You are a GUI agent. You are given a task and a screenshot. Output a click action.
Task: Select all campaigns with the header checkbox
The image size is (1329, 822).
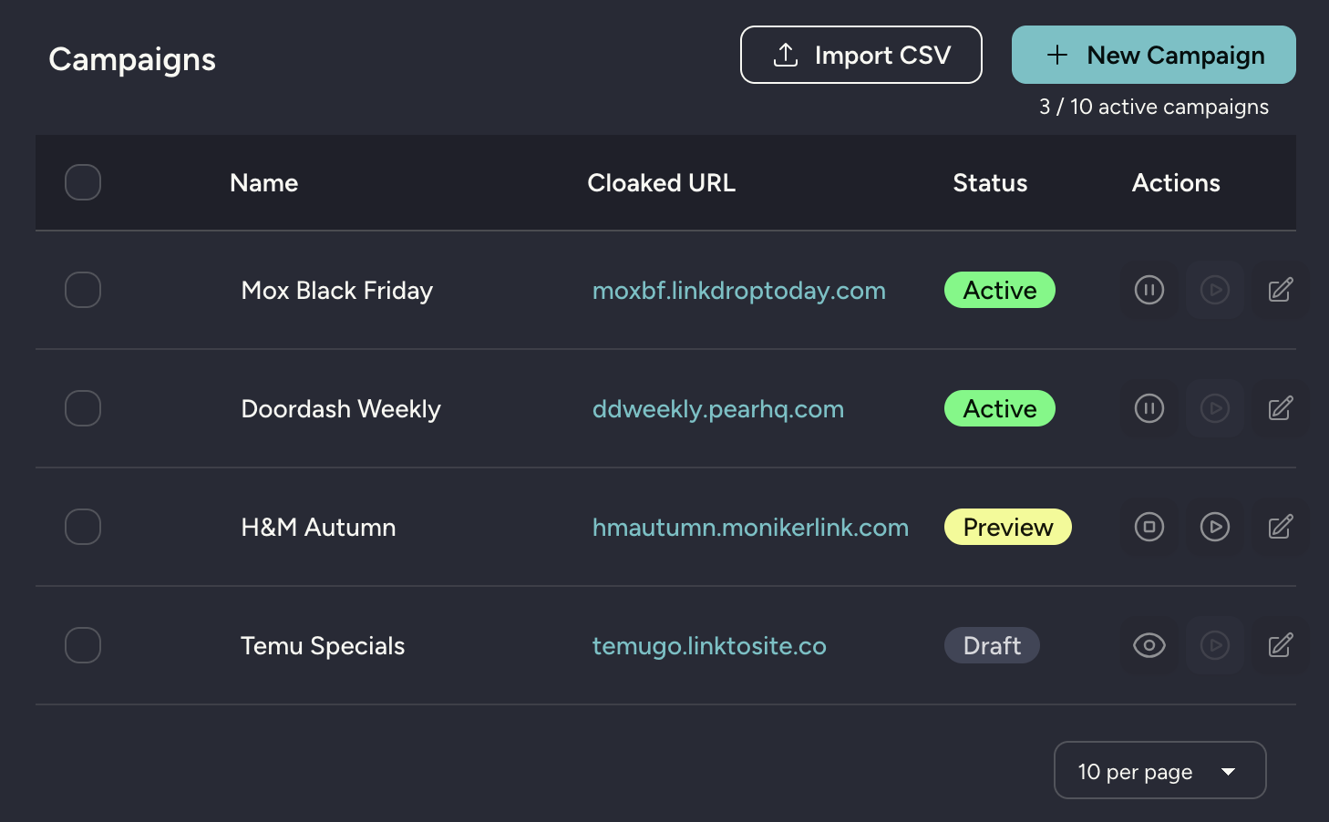82,182
